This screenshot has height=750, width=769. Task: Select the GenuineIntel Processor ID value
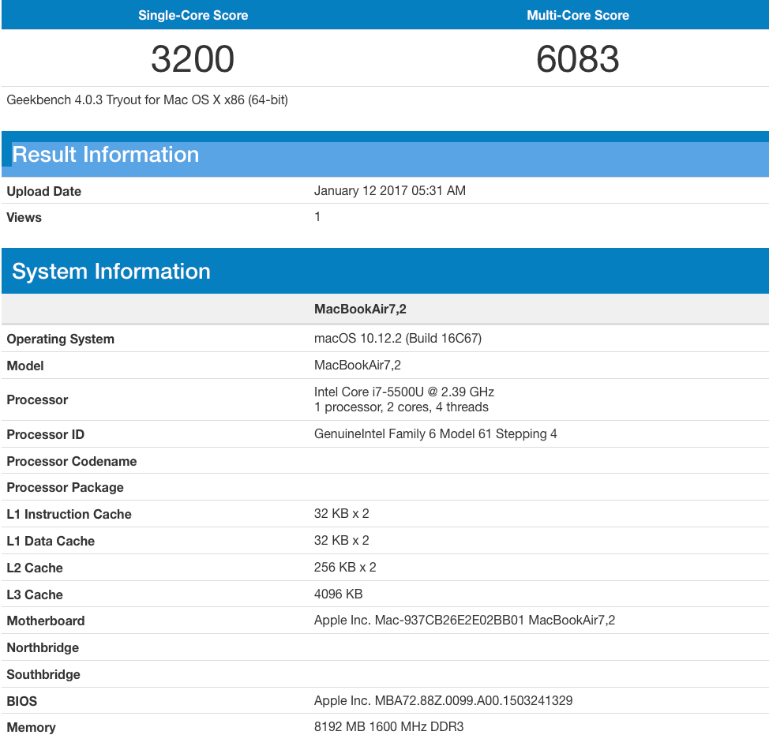(435, 433)
